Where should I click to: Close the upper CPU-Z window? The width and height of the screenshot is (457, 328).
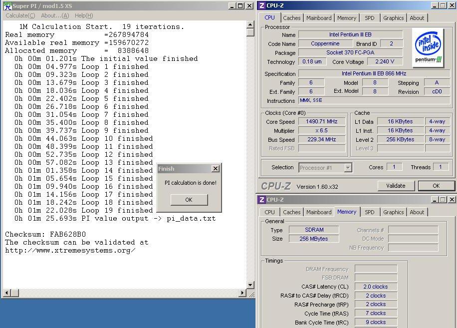[452, 5]
